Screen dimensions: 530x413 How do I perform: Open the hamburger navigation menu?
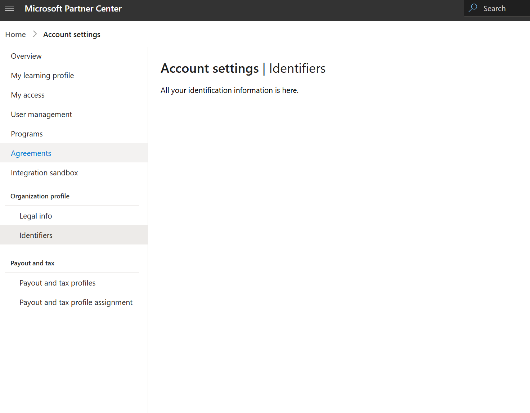[x=9, y=9]
